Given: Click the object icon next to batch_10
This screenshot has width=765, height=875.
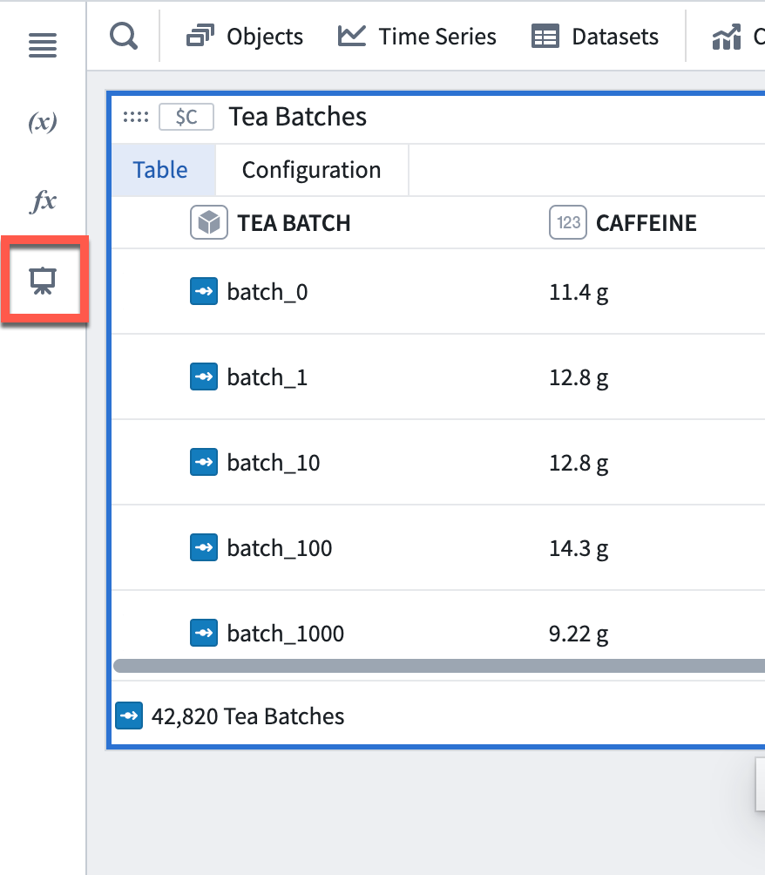Looking at the screenshot, I should [204, 462].
